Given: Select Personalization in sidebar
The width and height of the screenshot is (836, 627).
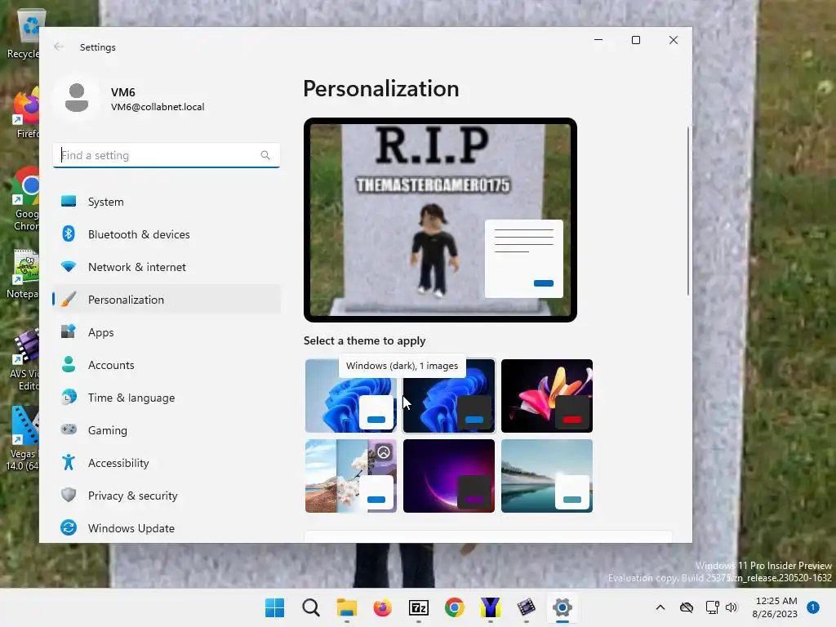Looking at the screenshot, I should pos(167,299).
